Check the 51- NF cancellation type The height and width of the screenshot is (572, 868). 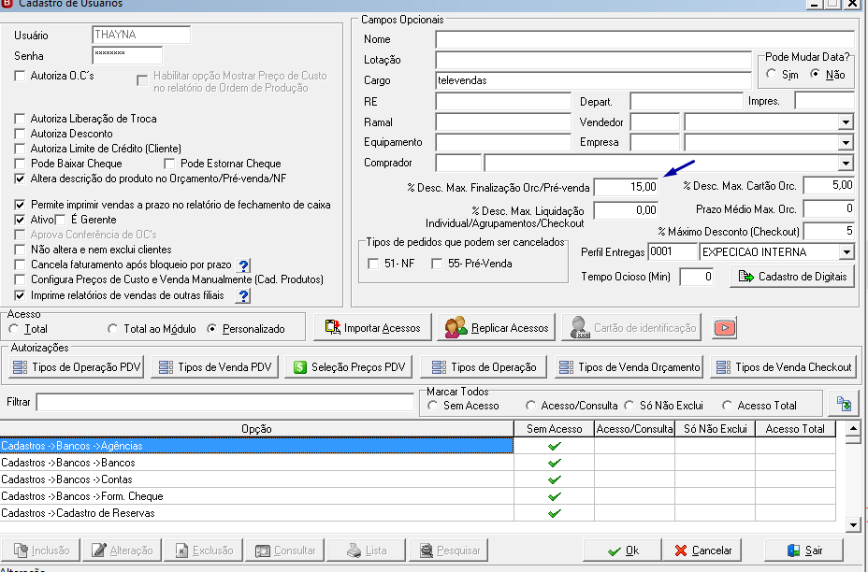pos(373,264)
